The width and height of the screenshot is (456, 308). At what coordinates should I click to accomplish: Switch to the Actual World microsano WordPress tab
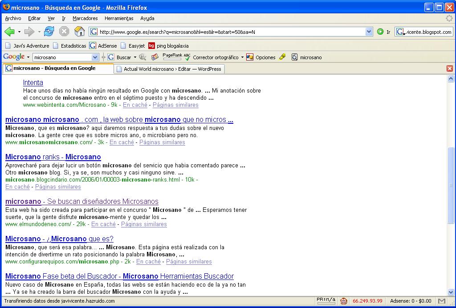pos(169,69)
